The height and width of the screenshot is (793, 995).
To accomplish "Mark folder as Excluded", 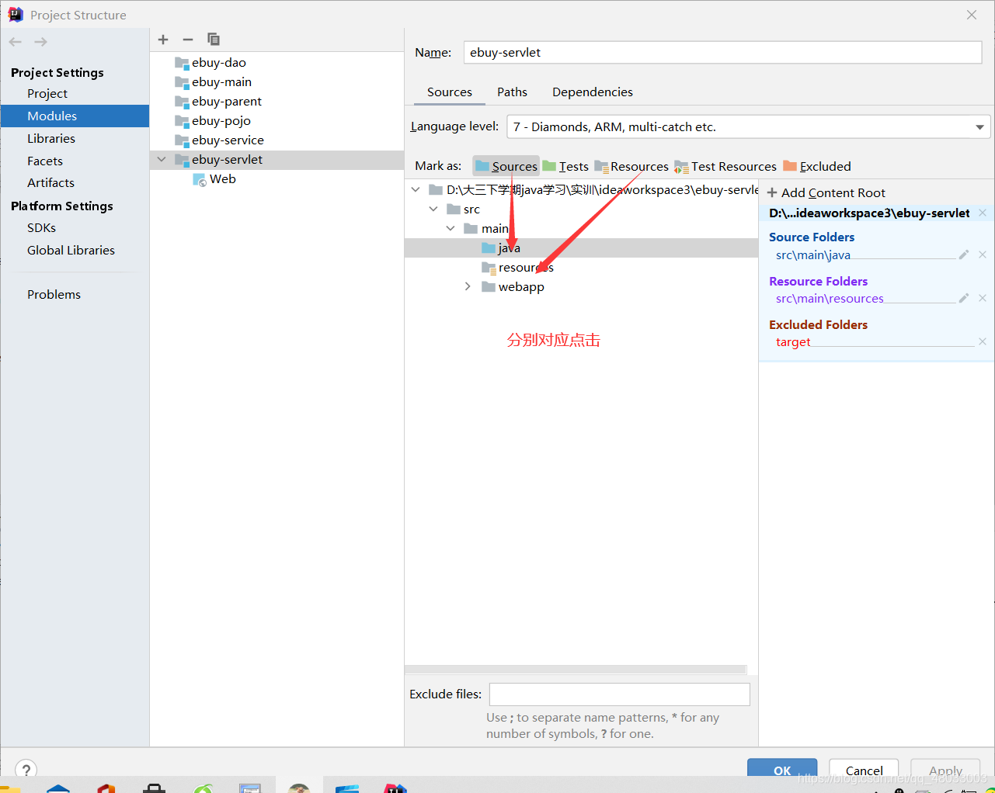I will click(817, 166).
